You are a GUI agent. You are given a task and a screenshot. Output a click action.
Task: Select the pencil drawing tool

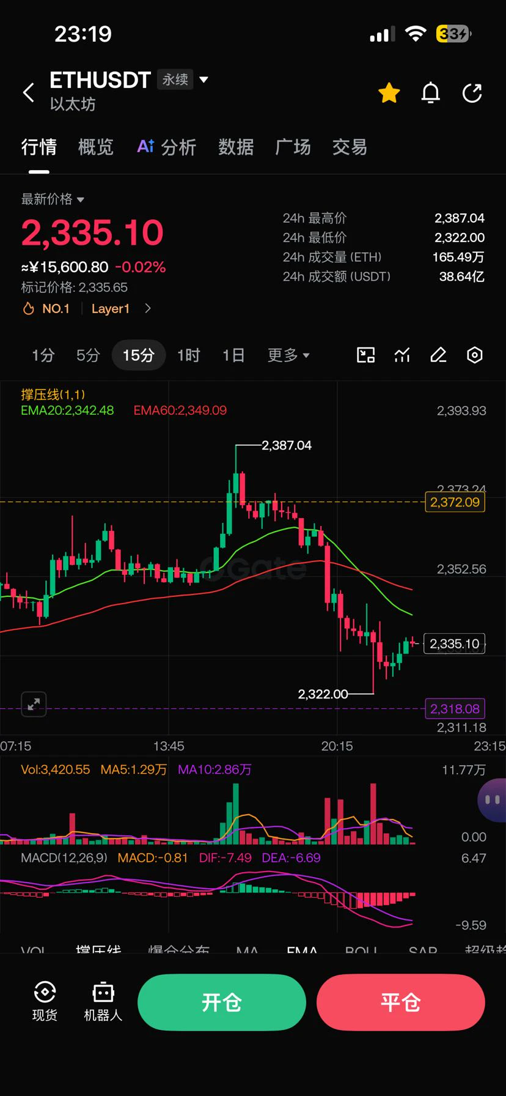pyautogui.click(x=438, y=355)
